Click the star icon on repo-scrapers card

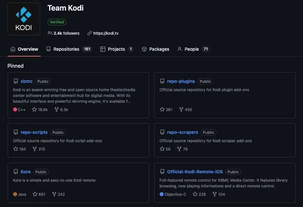[162, 149]
